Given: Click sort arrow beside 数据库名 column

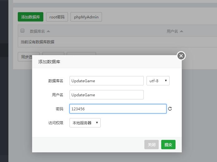Looking at the screenshot, I should [48, 31].
